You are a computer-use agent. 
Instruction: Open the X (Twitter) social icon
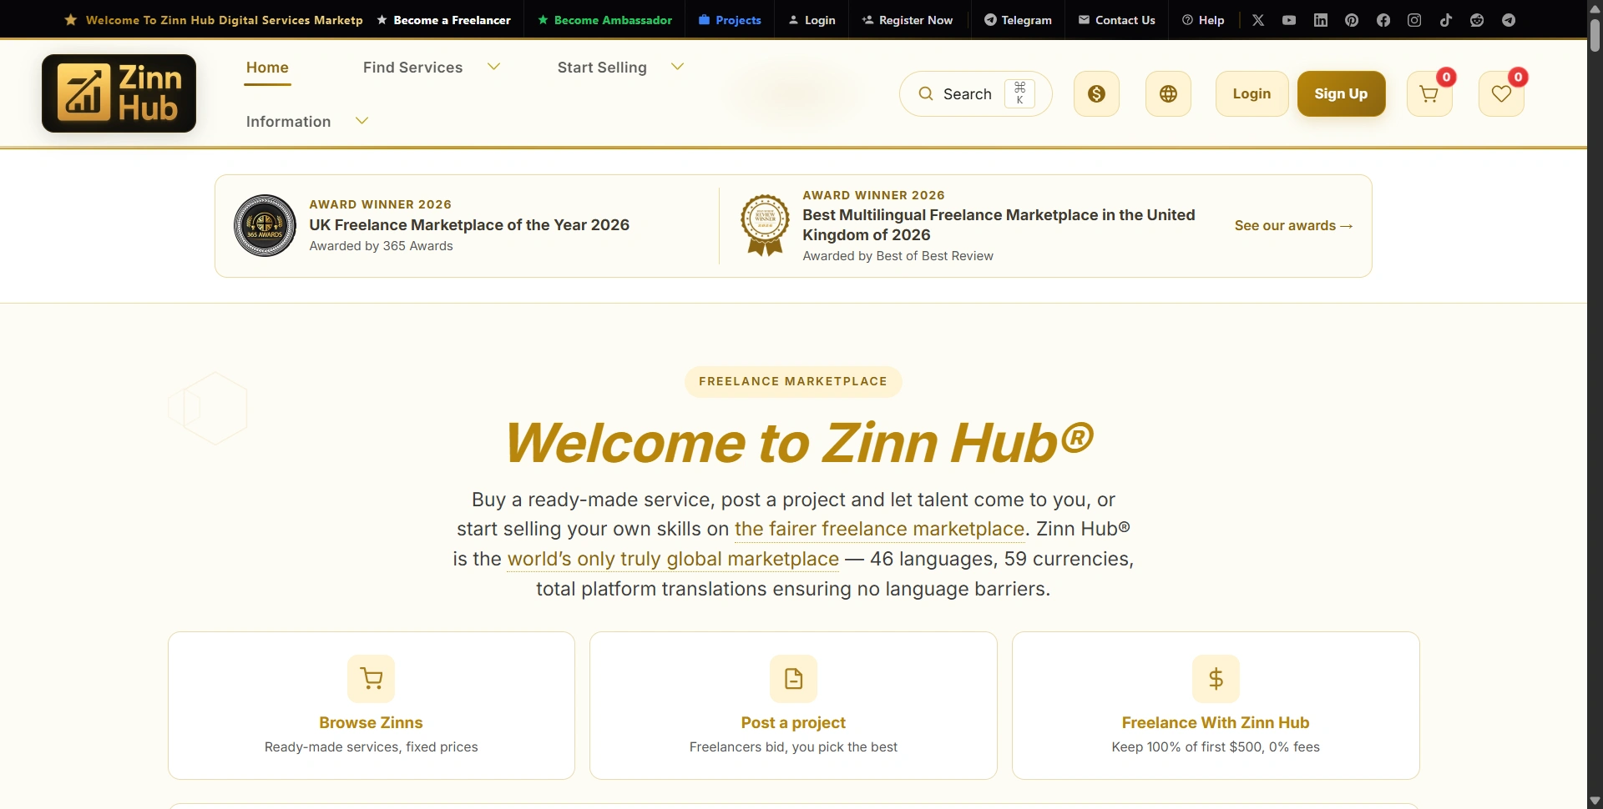tap(1258, 20)
